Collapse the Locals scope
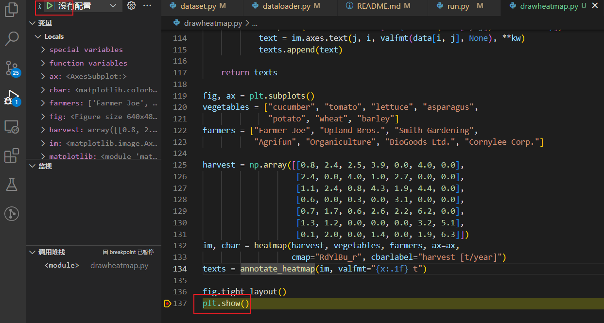604x323 pixels. click(38, 36)
